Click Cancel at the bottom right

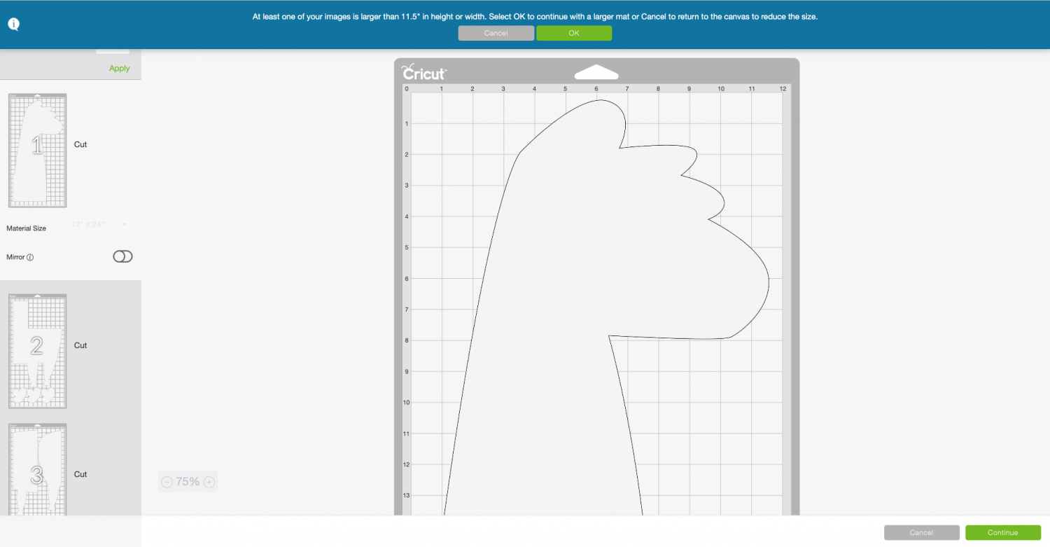pyautogui.click(x=921, y=532)
